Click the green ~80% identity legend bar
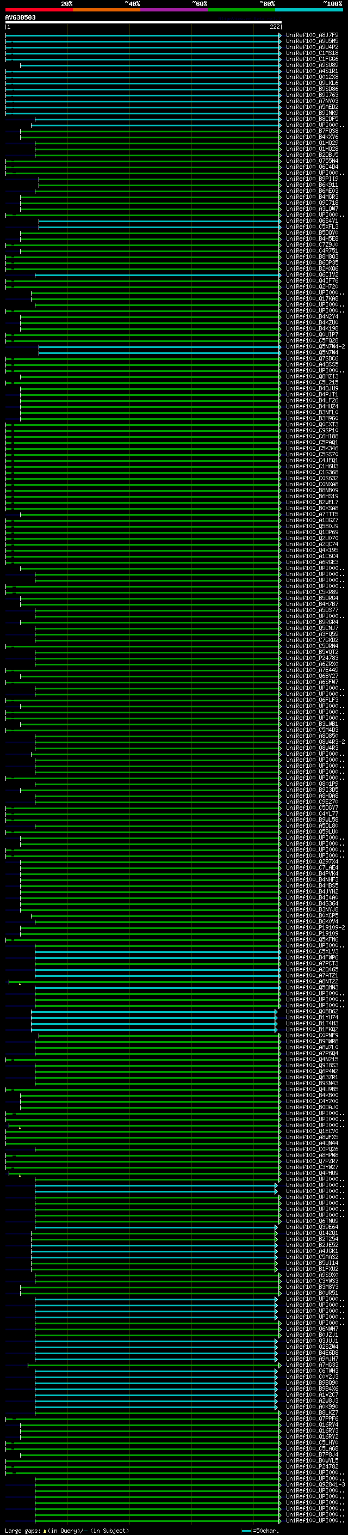The height and width of the screenshot is (1535, 348). point(241,10)
